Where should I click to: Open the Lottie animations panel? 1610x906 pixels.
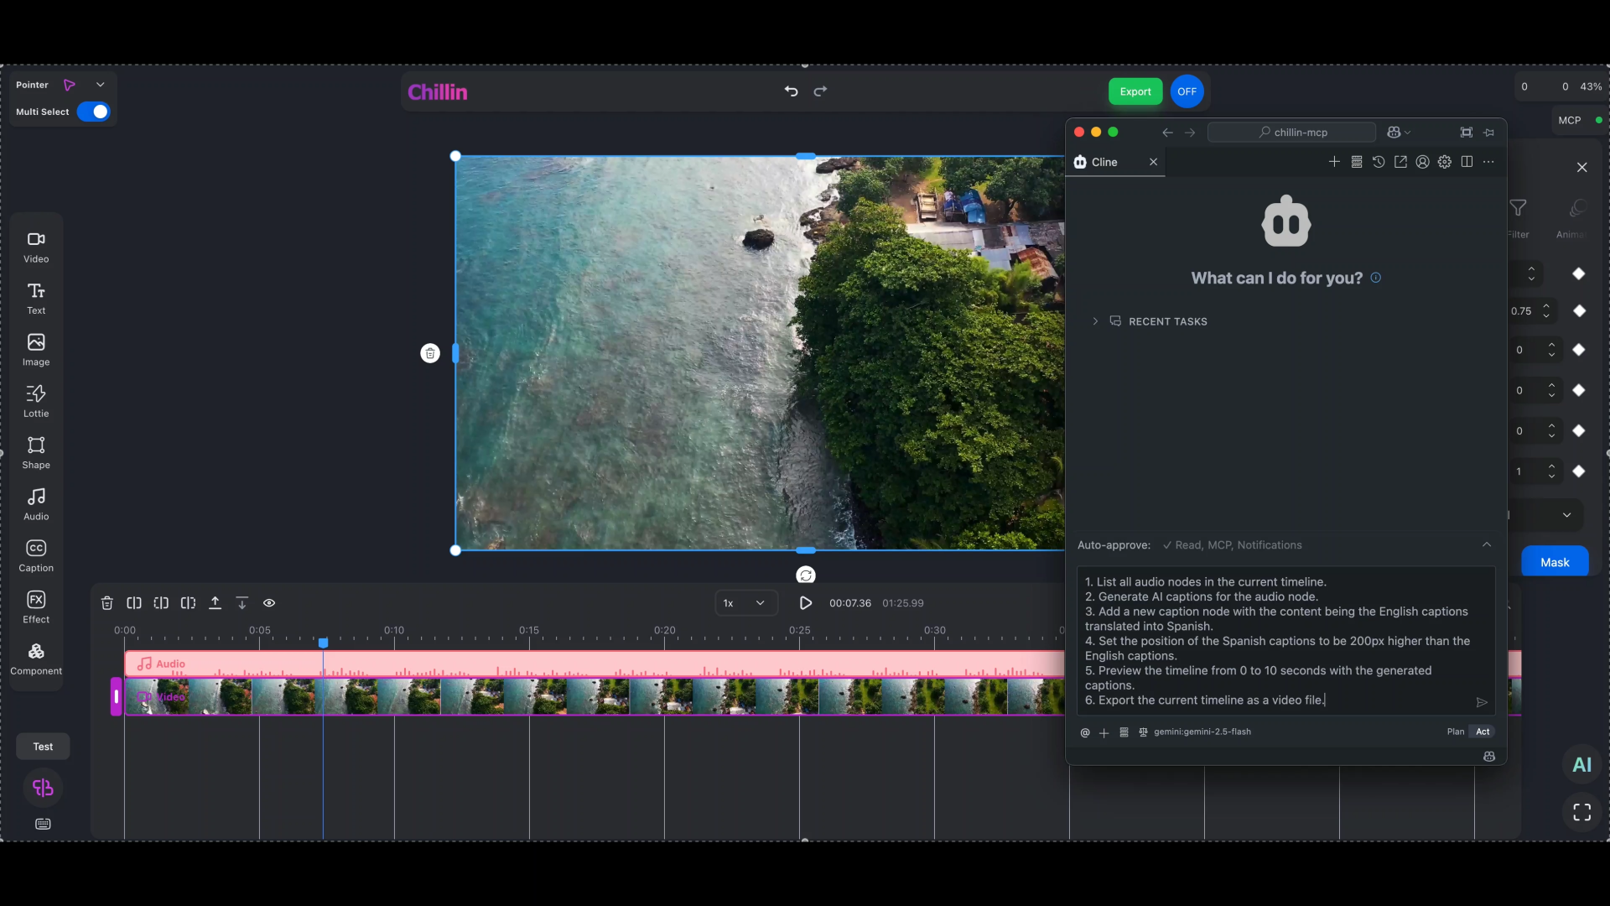(x=36, y=402)
